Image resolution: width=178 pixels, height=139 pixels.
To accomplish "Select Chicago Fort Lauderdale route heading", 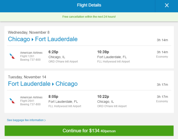I will point(43,39).
